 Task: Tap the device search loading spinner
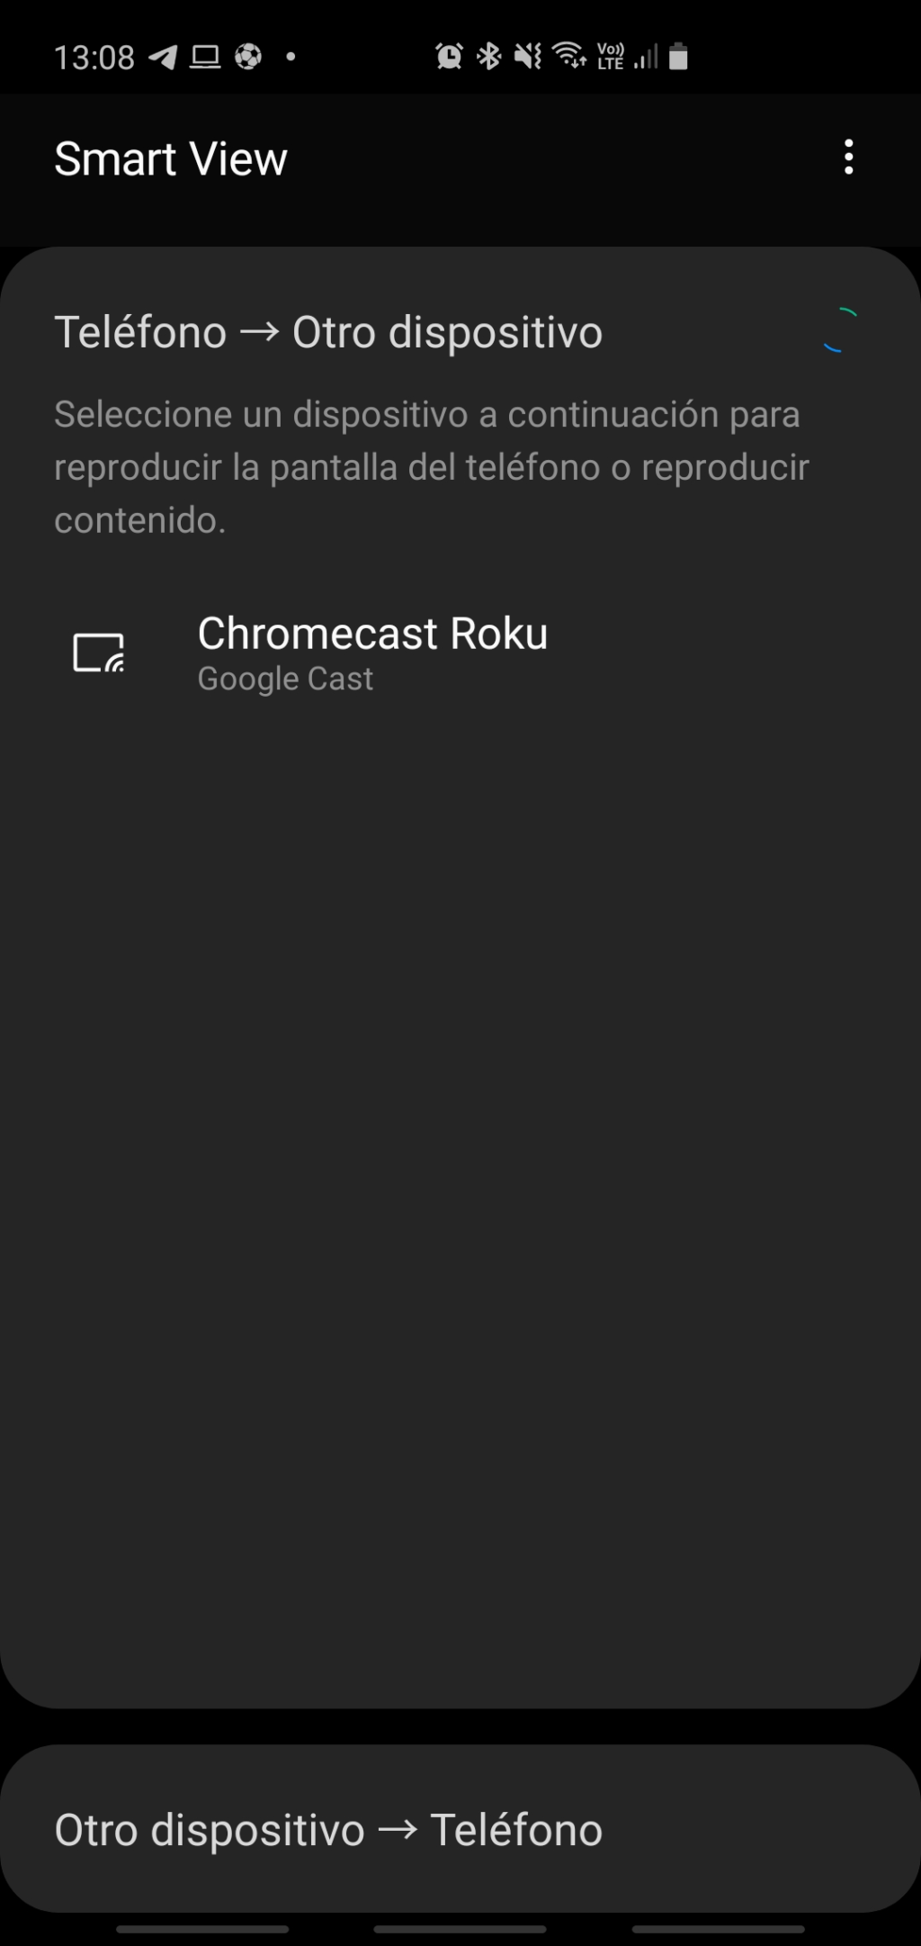(x=838, y=330)
